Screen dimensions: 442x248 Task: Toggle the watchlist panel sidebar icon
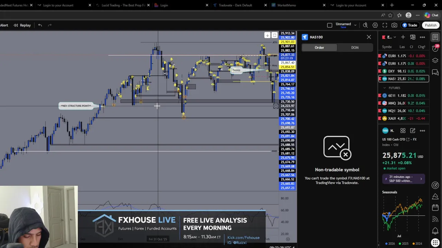pos(435,37)
